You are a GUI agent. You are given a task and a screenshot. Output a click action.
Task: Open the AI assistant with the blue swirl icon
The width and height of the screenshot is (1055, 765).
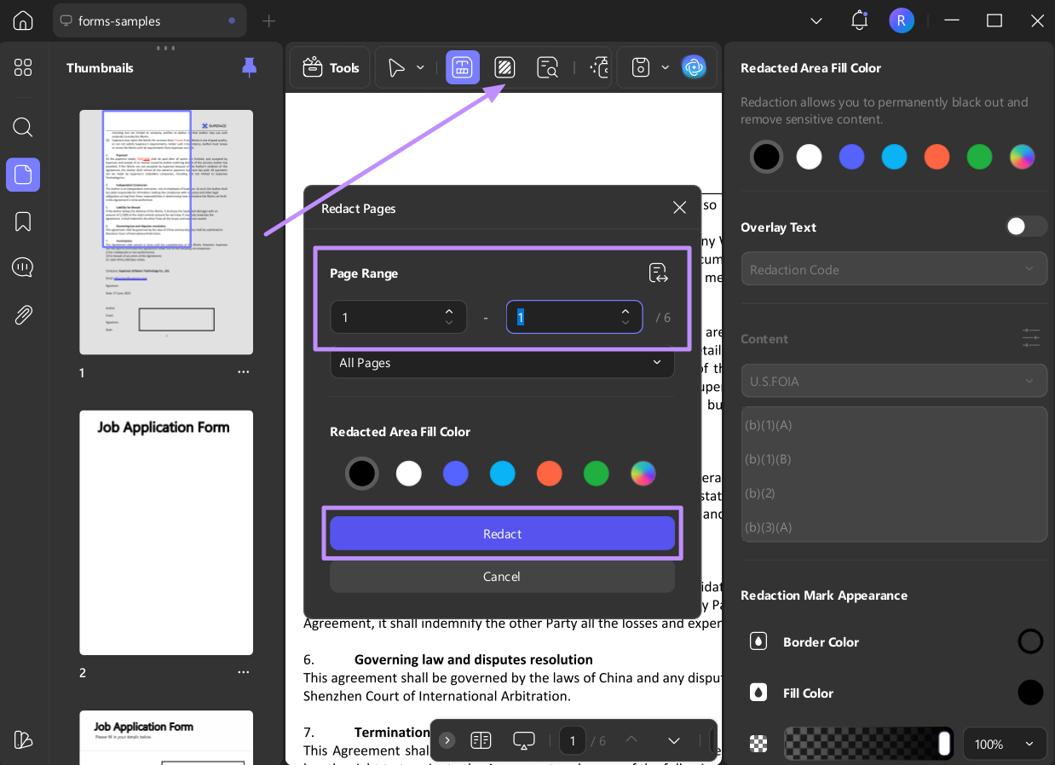[695, 67]
